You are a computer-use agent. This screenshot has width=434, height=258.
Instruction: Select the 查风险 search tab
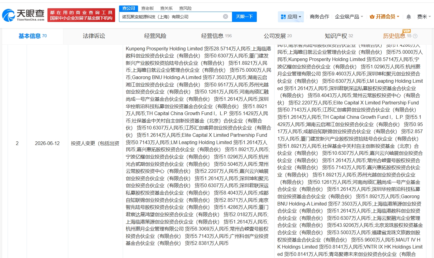click(185, 8)
